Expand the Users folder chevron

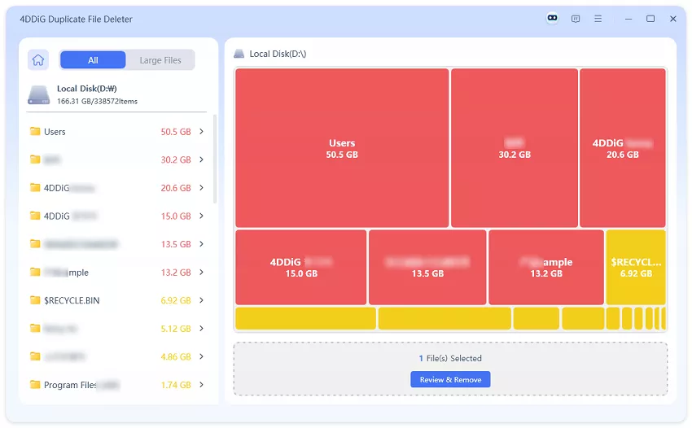(201, 132)
